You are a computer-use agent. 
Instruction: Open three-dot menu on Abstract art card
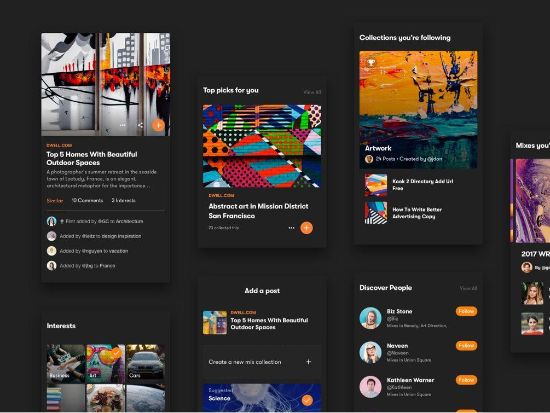[x=291, y=228]
